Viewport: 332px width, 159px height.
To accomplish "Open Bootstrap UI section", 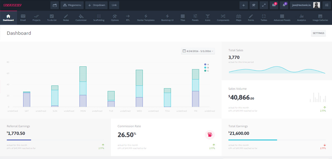I will 167,18.
